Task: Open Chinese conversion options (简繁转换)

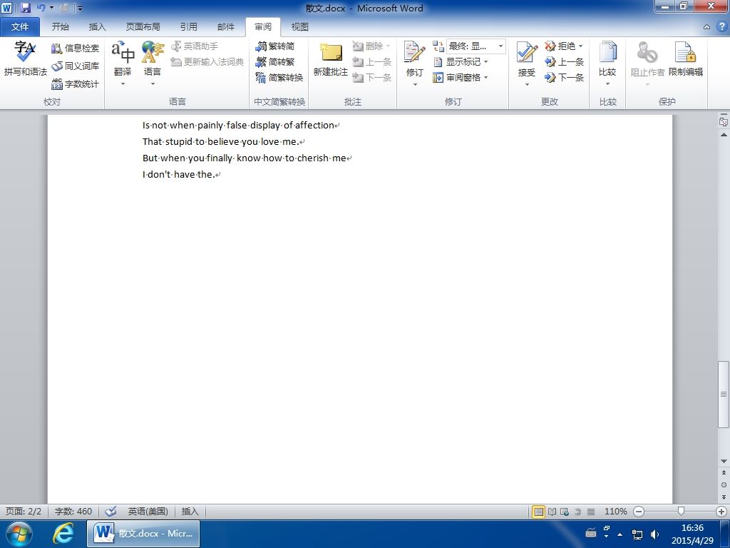Action: [279, 77]
